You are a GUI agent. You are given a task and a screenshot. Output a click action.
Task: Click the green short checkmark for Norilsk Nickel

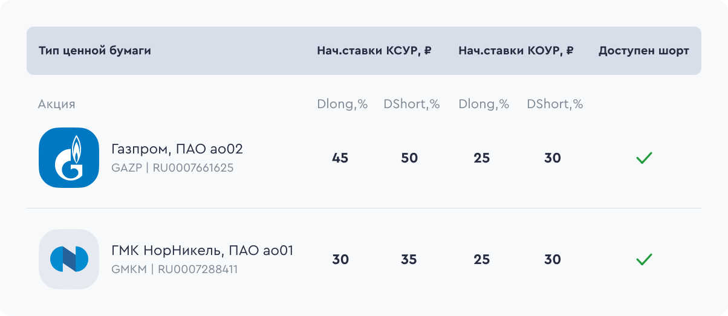(644, 260)
